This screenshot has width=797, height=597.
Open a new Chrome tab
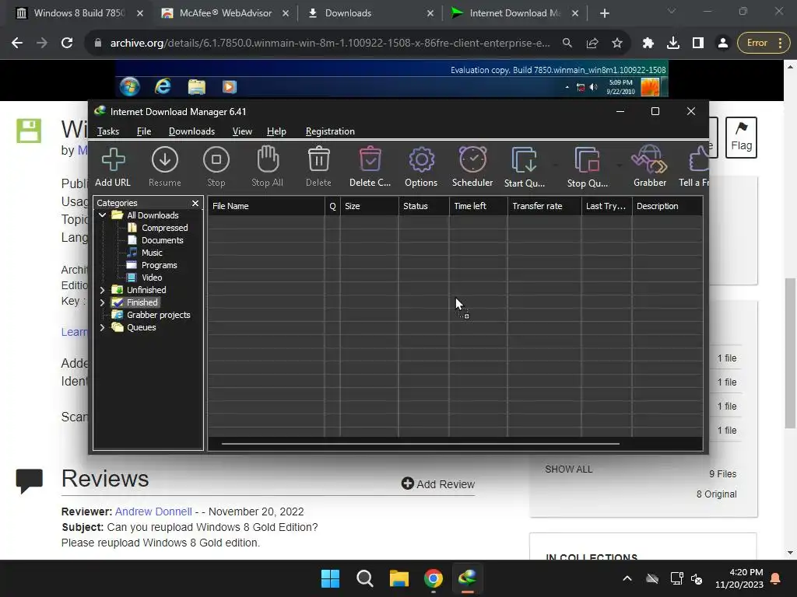point(604,13)
